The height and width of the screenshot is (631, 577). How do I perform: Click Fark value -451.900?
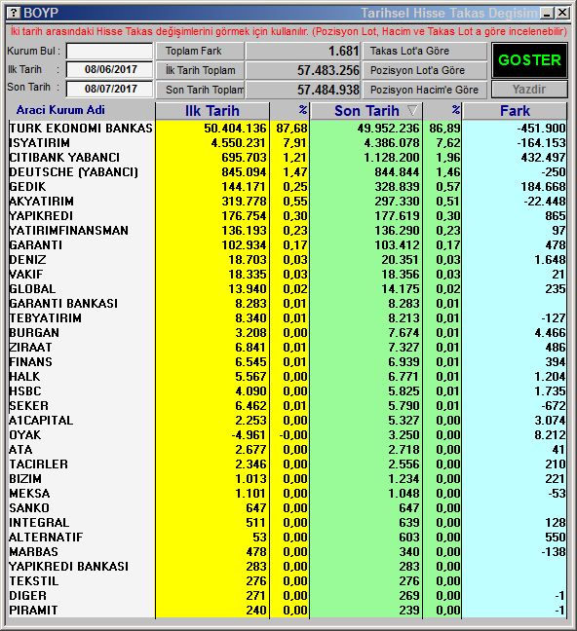(x=541, y=129)
